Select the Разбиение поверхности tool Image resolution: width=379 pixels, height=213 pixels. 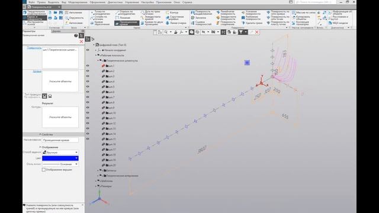[x=251, y=18]
